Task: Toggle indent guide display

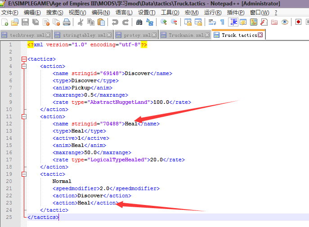Action: (x=233, y=22)
